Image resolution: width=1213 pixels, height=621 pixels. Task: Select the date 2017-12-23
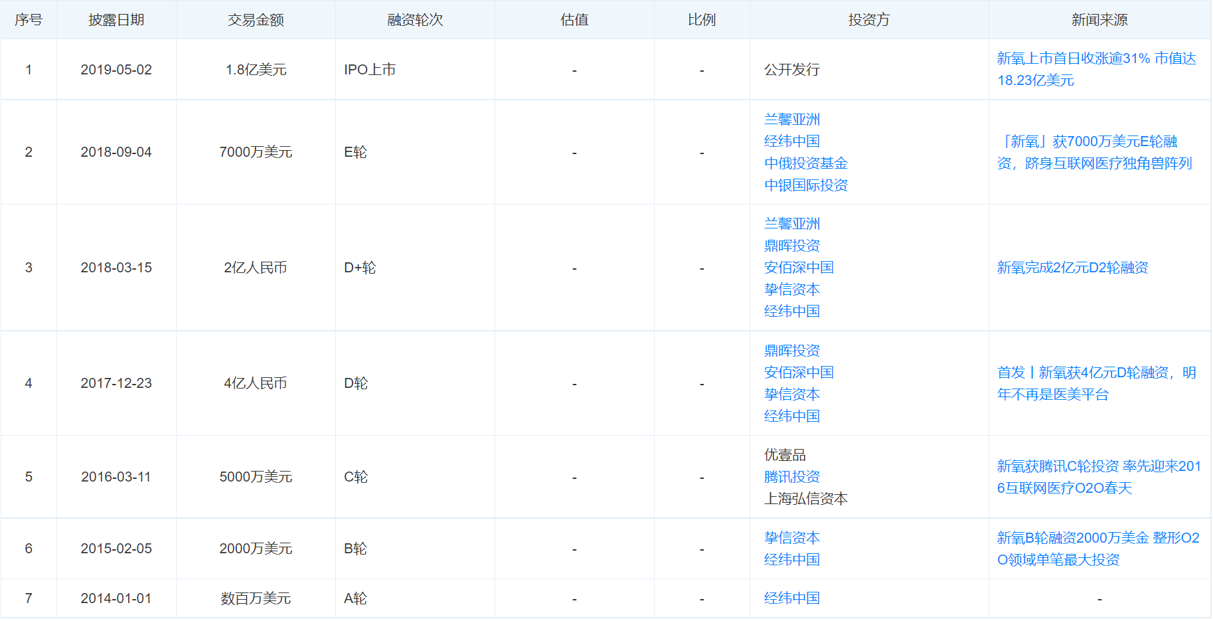(x=116, y=383)
